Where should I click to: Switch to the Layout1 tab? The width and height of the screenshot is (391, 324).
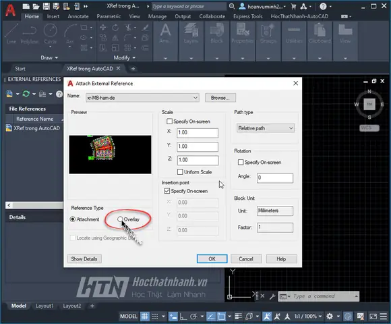(x=44, y=306)
